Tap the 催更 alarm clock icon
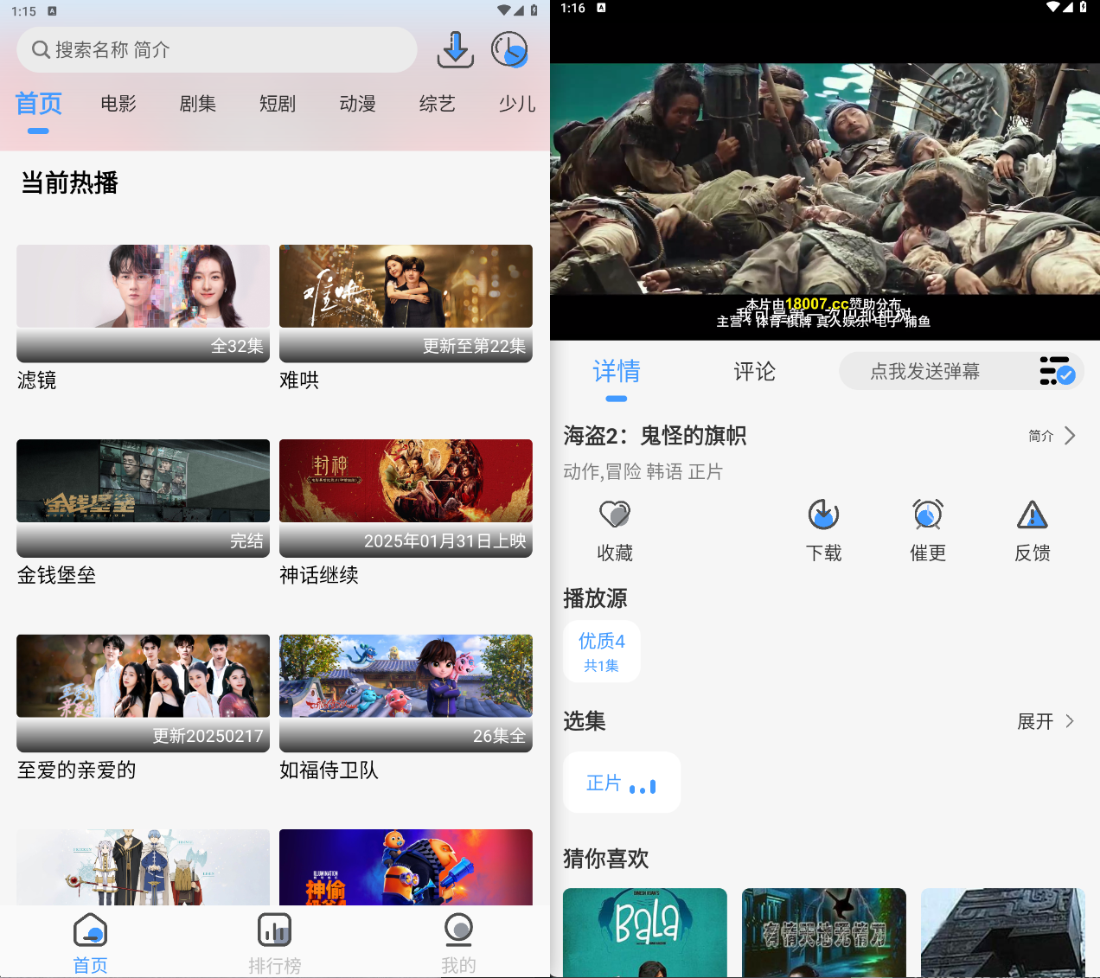This screenshot has height=978, width=1100. 928,515
